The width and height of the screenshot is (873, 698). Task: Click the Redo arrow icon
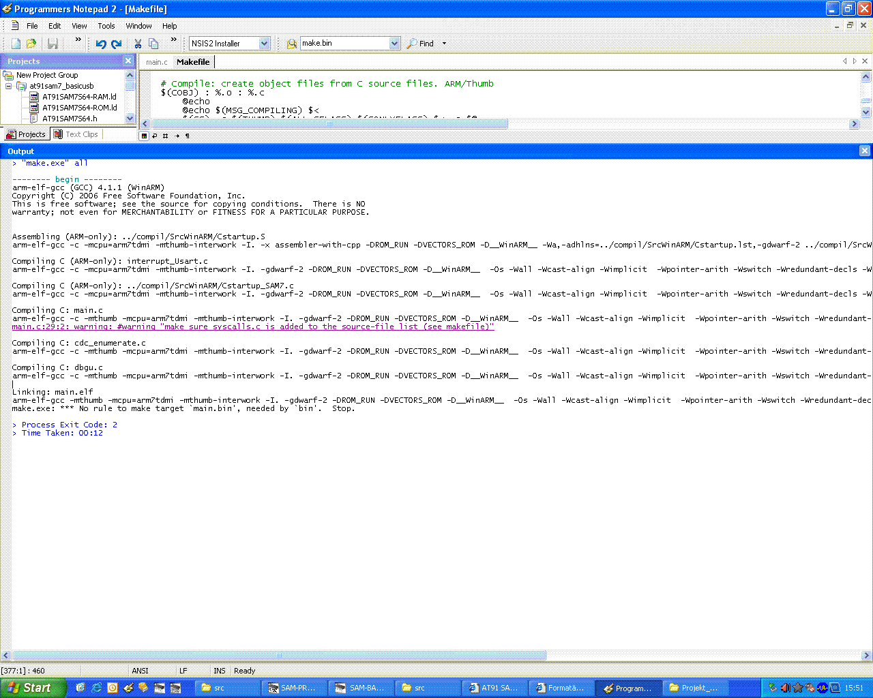(x=116, y=44)
